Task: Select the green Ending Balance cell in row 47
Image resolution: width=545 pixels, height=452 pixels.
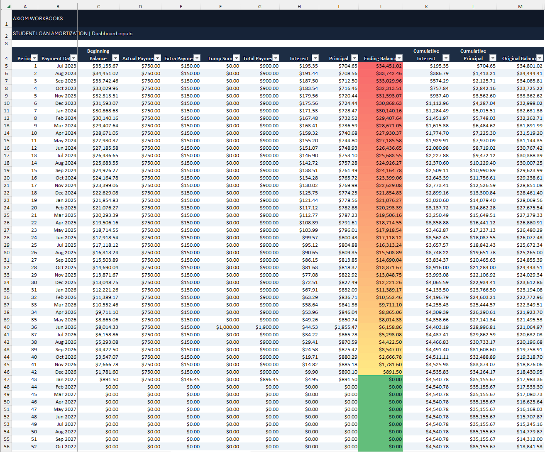Action: pyautogui.click(x=381, y=379)
